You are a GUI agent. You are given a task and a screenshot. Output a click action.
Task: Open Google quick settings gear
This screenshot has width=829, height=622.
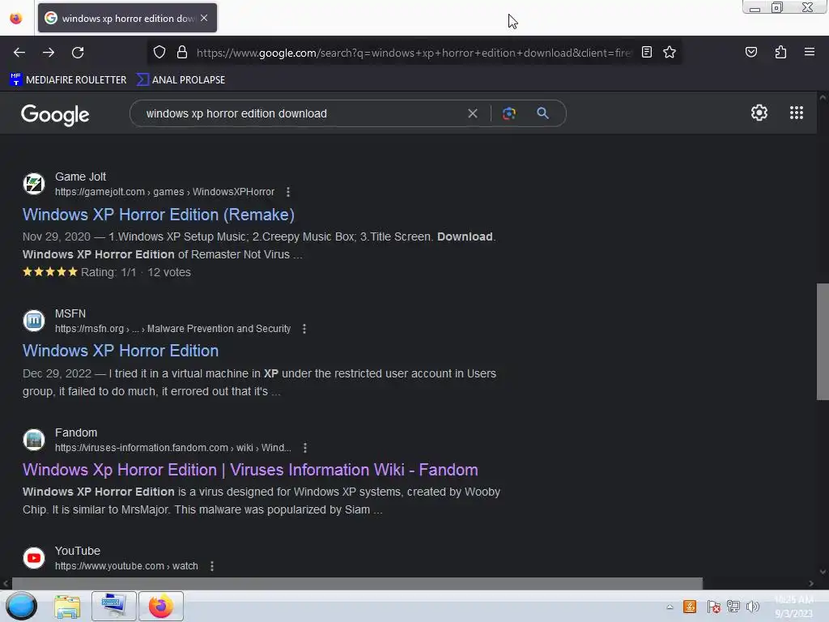pos(759,113)
